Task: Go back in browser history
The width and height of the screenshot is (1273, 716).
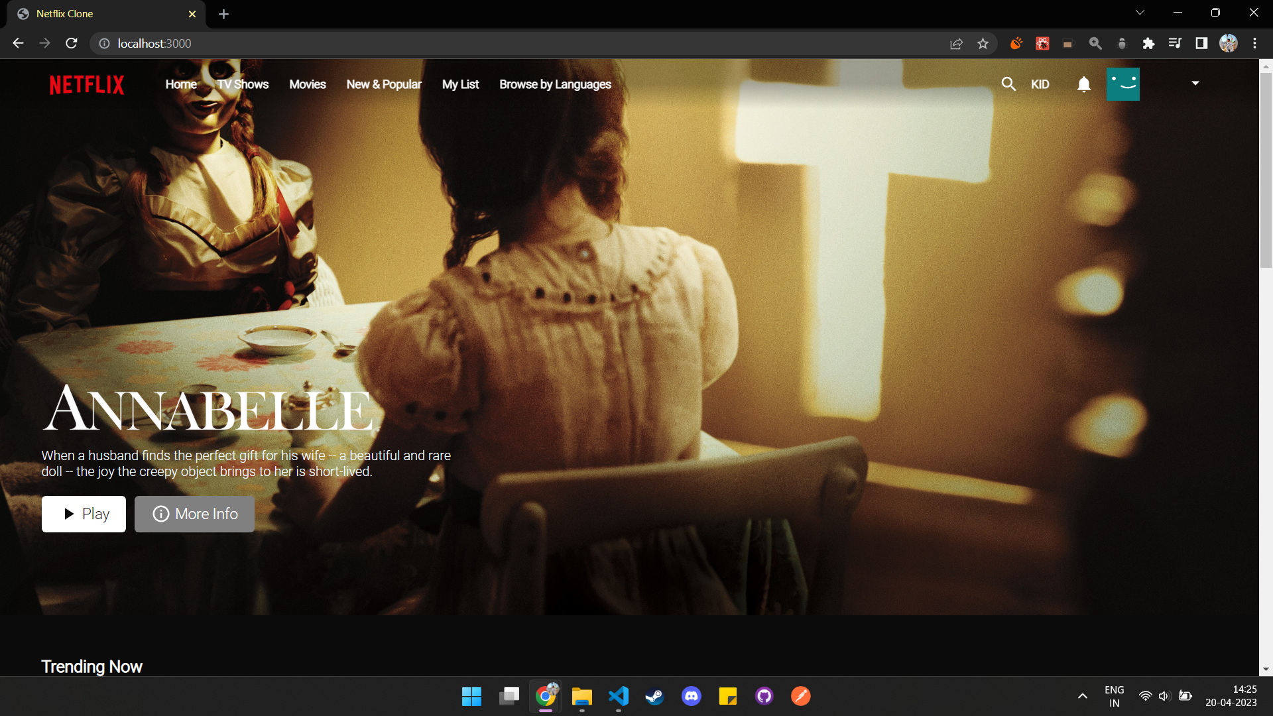Action: (18, 43)
